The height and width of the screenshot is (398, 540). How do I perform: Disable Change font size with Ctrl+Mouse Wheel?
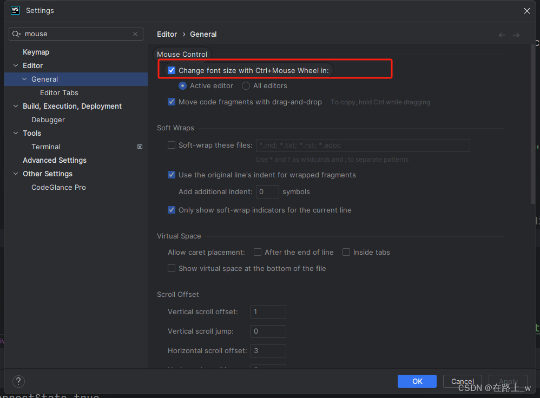[172, 70]
